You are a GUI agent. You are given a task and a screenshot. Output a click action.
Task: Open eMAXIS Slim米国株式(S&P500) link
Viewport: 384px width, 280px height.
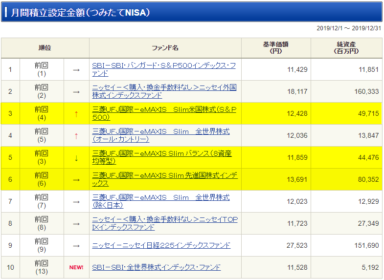coord(164,113)
